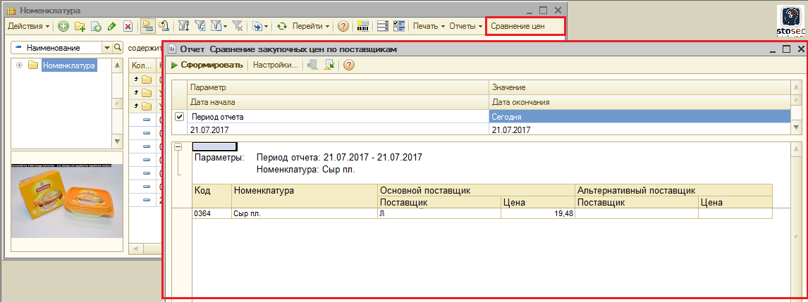Screen dimensions: 808x302
Task: Click the green Add new item icon
Action: point(63,26)
